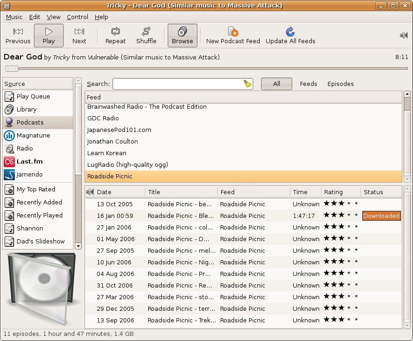Click the Downloaded status on 16 Jan episode
This screenshot has height=341, width=413.
[x=381, y=216]
